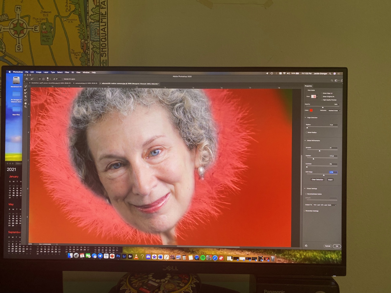
Task: Toggle the Remember Settings checkbox
Action: (x=305, y=211)
